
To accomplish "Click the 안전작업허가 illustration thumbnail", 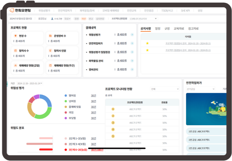I will click(206, 109).
